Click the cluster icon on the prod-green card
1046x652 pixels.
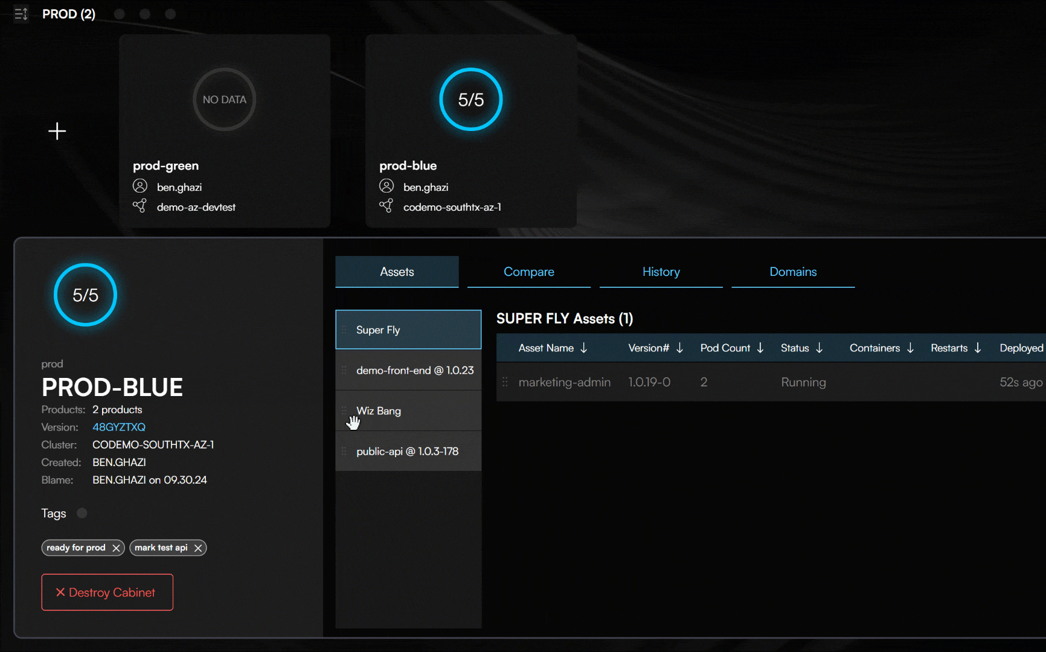coord(140,206)
